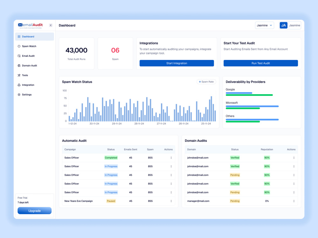This screenshot has width=318, height=238.
Task: Select Tools in the sidebar
Action: pyautogui.click(x=34, y=75)
